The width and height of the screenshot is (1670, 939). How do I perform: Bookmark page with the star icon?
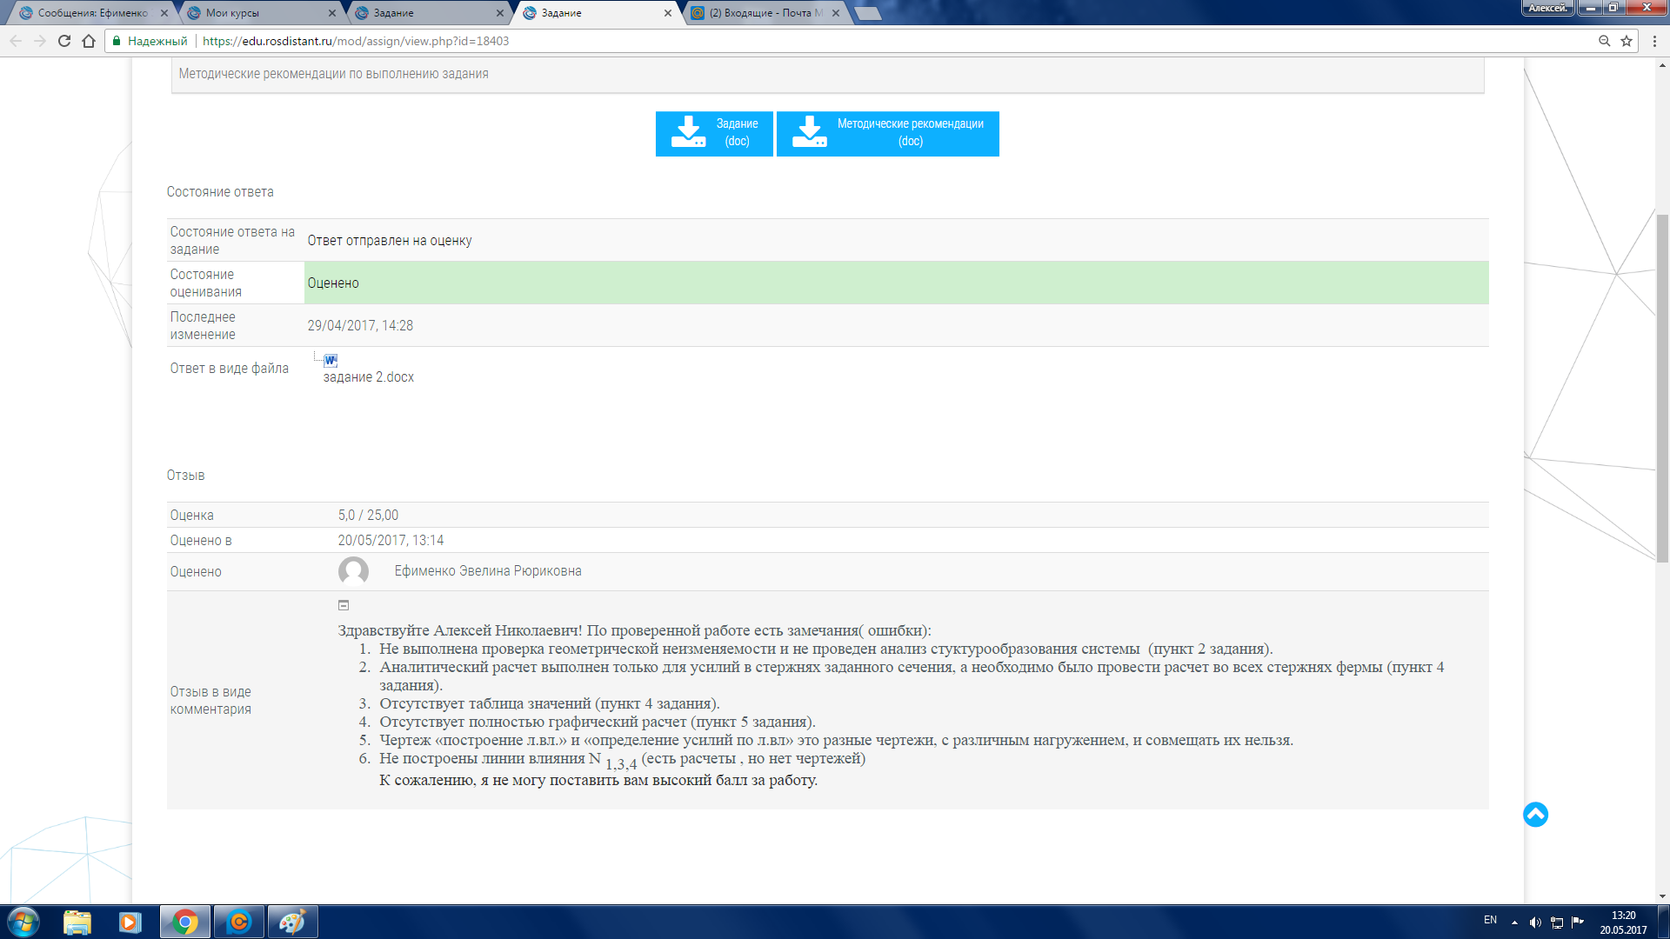point(1627,41)
